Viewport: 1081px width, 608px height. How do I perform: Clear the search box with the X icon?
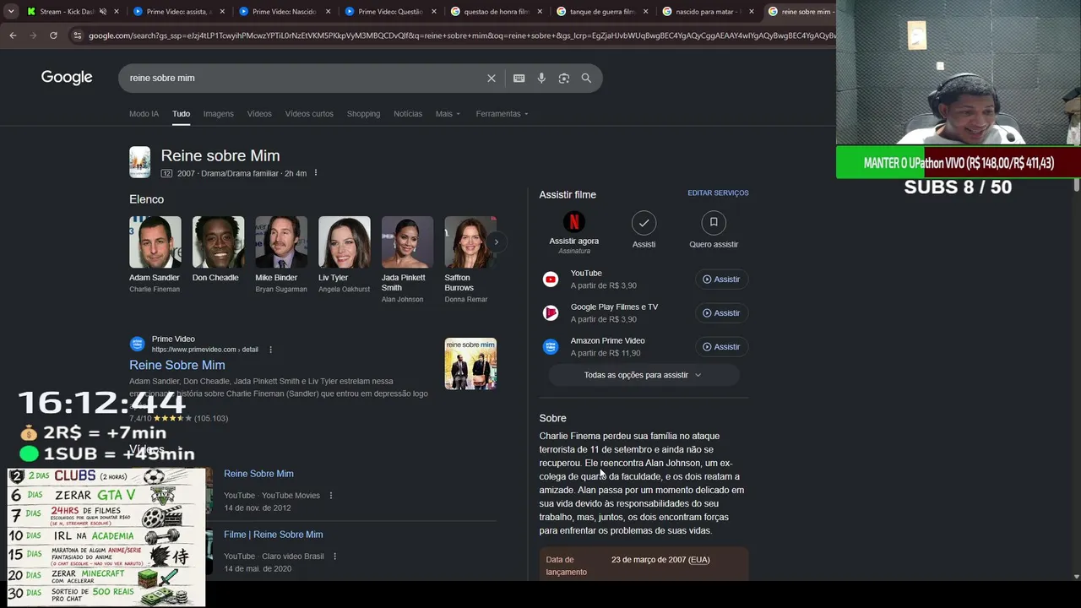click(x=492, y=79)
